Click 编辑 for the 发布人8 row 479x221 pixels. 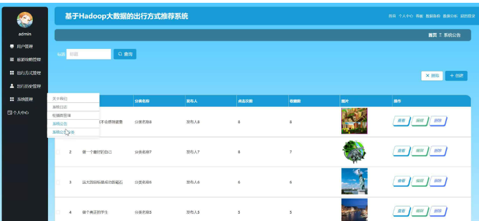pos(420,121)
